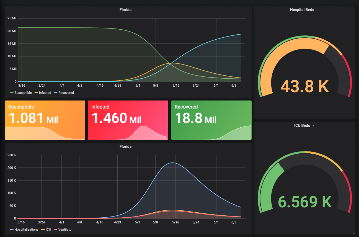Click the yellow color line beside Infected legend
This screenshot has width=359, height=237.
coord(36,93)
